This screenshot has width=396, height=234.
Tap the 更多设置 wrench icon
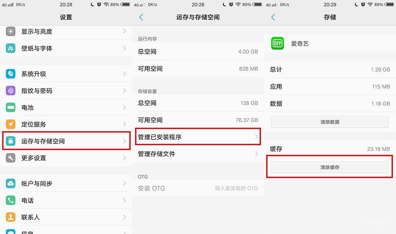[x=11, y=158]
